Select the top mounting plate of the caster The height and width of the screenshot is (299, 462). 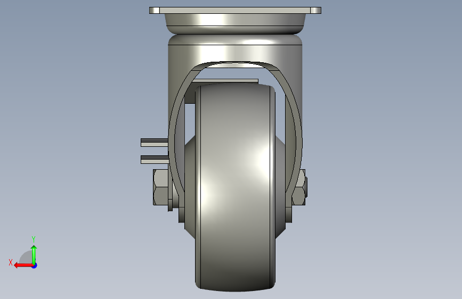pyautogui.click(x=235, y=10)
